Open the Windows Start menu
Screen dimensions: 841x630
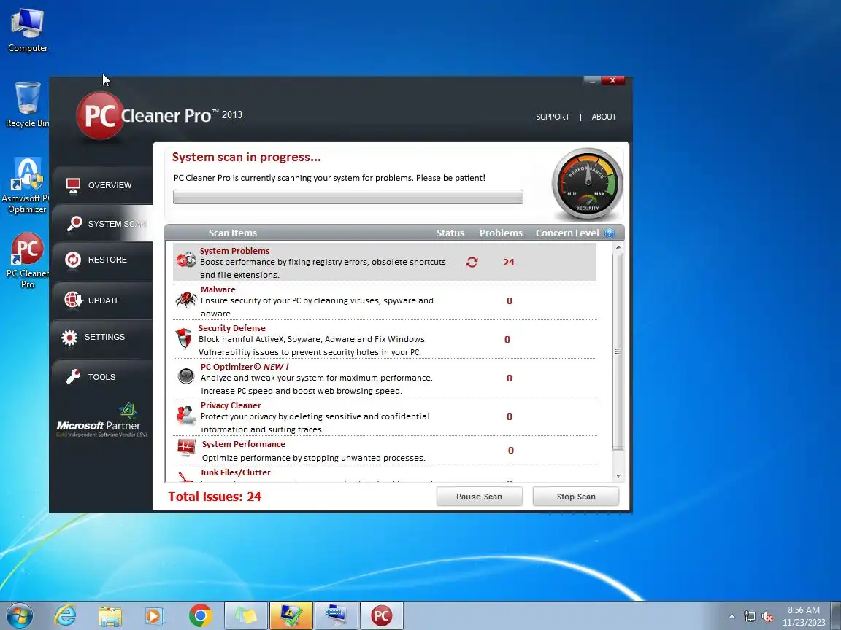[x=20, y=615]
